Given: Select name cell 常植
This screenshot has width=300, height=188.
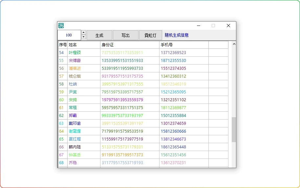Looking at the screenshot, I should (x=84, y=108).
